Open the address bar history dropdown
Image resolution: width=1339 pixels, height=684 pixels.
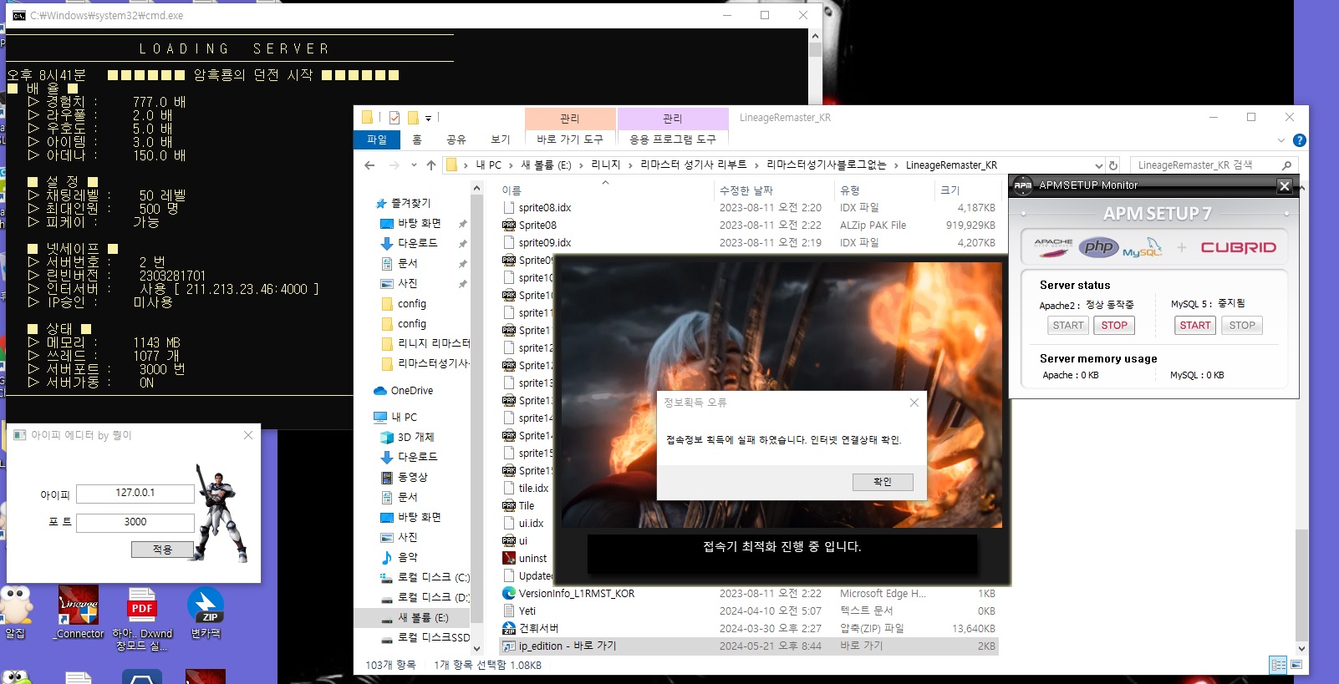pos(1098,165)
